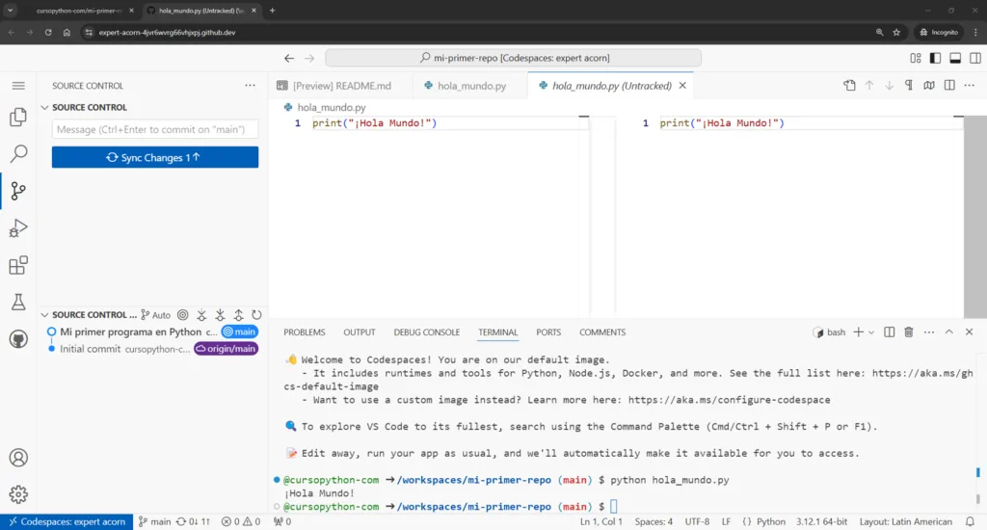Open the Accounts menu icon
The image size is (987, 530).
pyautogui.click(x=18, y=458)
